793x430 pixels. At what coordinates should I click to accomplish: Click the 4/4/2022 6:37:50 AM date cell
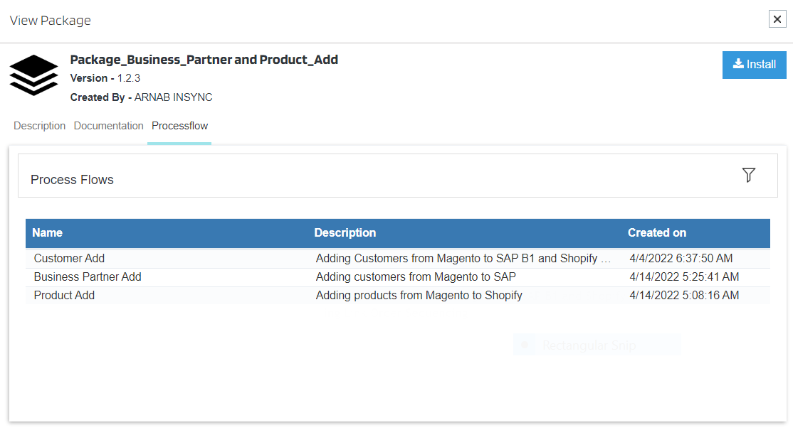(x=681, y=259)
